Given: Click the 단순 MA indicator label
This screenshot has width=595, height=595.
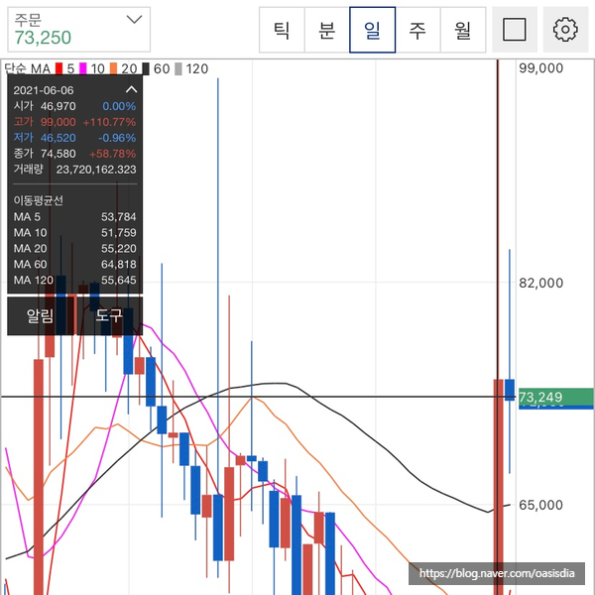Looking at the screenshot, I should coord(28,68).
